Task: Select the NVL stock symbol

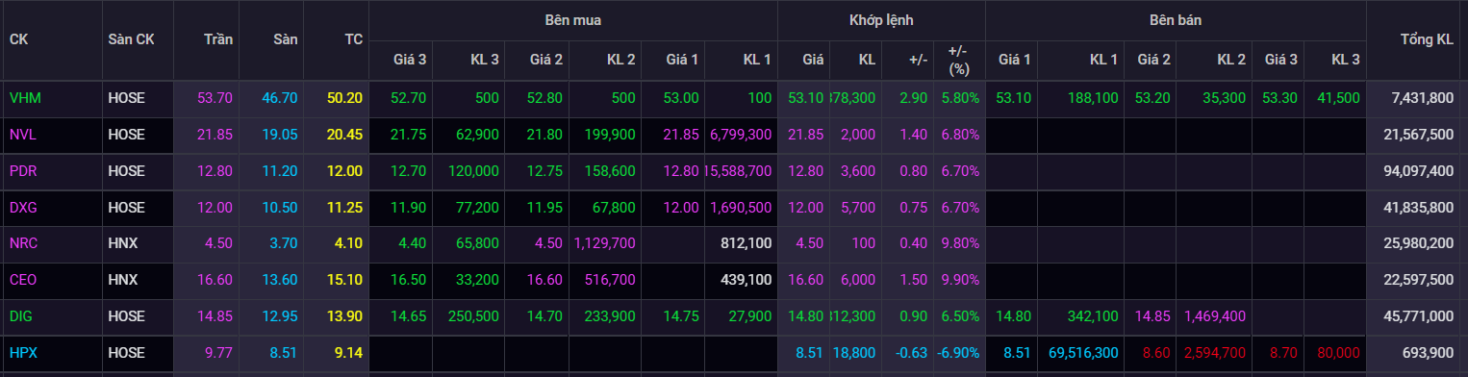Action: pos(23,135)
